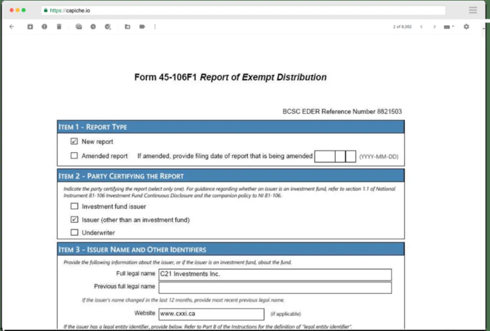Check the Amended report checkbox
The image size is (490, 331).
[74, 156]
